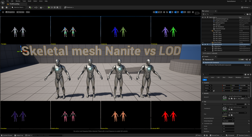This screenshot has height=137, width=252.
Task: Click the viewport Show button
Action: (28, 12)
